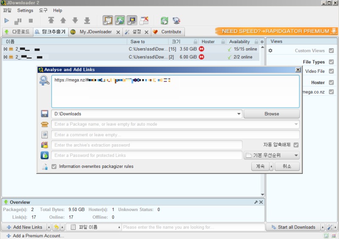The image size is (339, 239).
Task: Open package name dropdown arrow
Action: tap(296, 124)
